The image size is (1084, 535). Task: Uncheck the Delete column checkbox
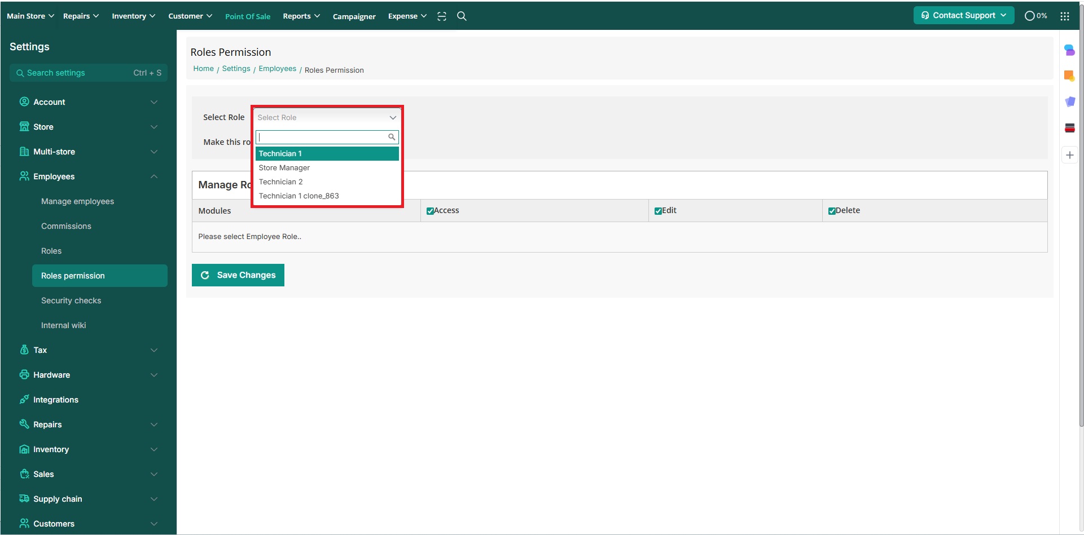point(832,211)
